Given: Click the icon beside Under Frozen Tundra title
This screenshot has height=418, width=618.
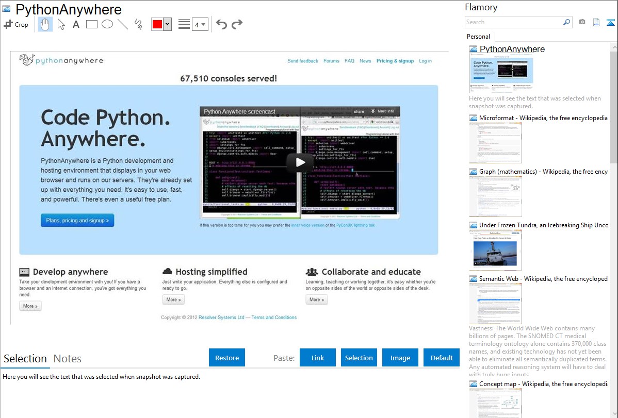Looking at the screenshot, I should (x=473, y=225).
